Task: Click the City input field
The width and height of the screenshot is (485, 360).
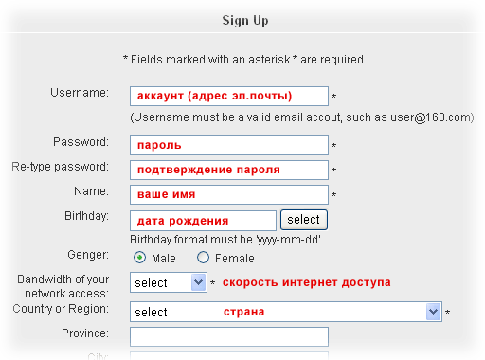Action: 229,356
